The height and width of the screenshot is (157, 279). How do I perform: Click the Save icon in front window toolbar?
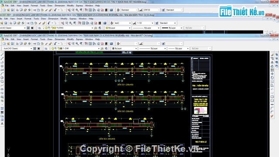coord(12,44)
